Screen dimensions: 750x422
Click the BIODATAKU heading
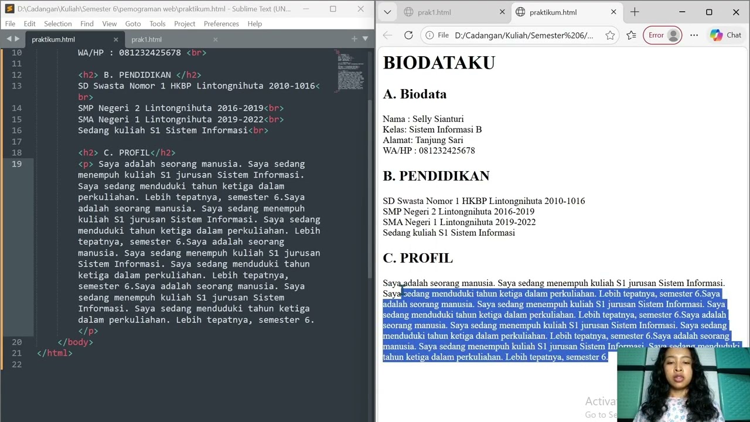click(x=439, y=63)
